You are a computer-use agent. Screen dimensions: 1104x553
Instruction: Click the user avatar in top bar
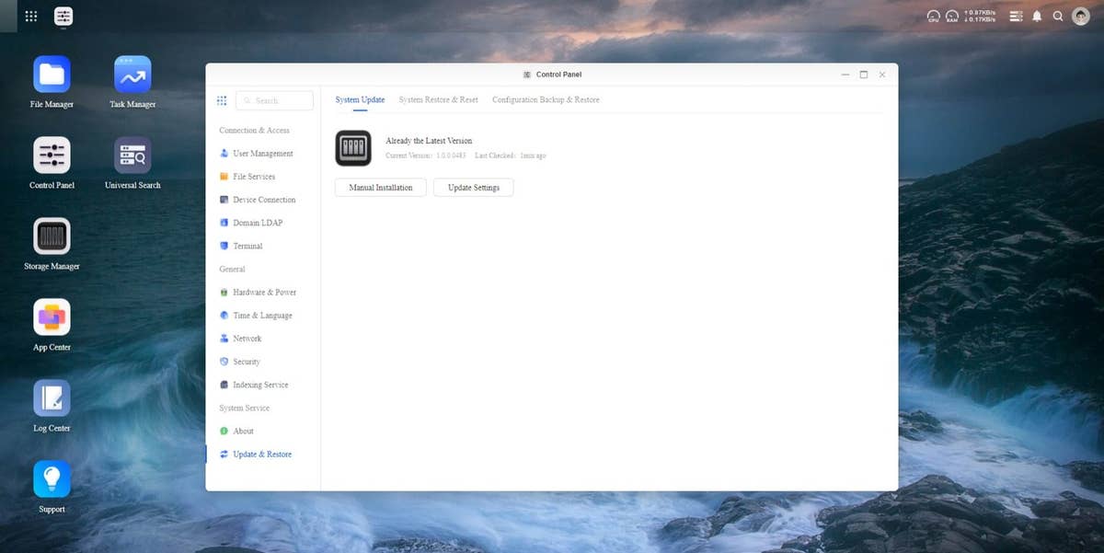[1081, 17]
